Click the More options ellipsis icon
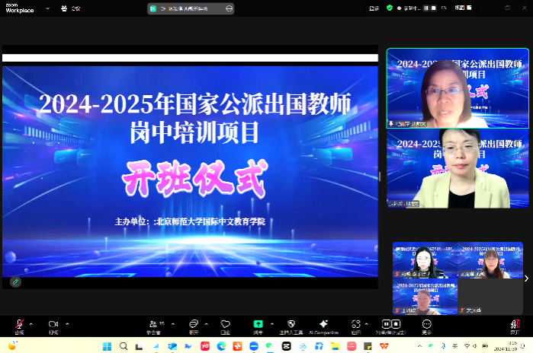This screenshot has width=533, height=353. (426, 324)
